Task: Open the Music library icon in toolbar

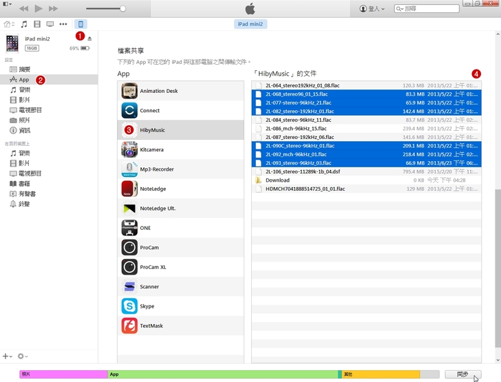Action: 24,24
